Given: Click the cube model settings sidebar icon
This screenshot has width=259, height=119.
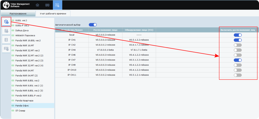Looking at the screenshot, I should pos(6,22).
